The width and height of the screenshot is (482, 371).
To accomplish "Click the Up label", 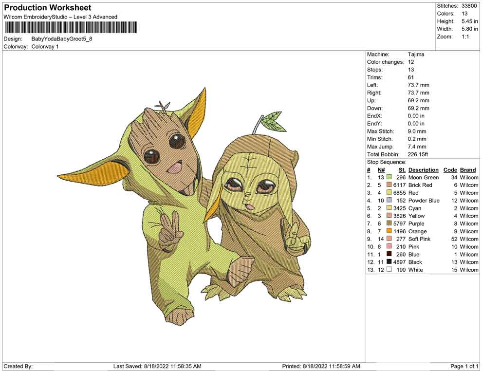I will coord(371,100).
